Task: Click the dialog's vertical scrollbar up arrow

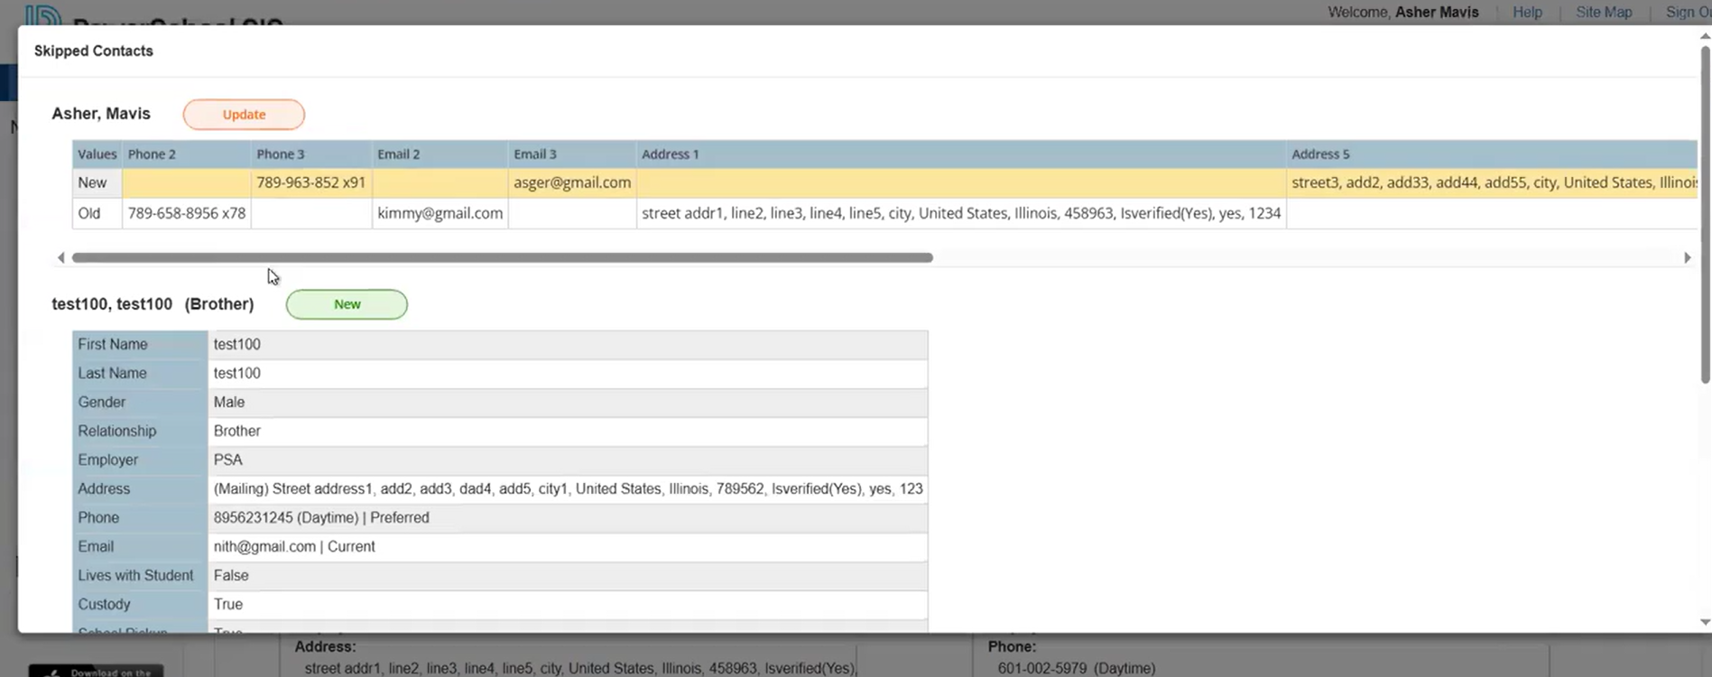Action: pyautogui.click(x=1705, y=37)
